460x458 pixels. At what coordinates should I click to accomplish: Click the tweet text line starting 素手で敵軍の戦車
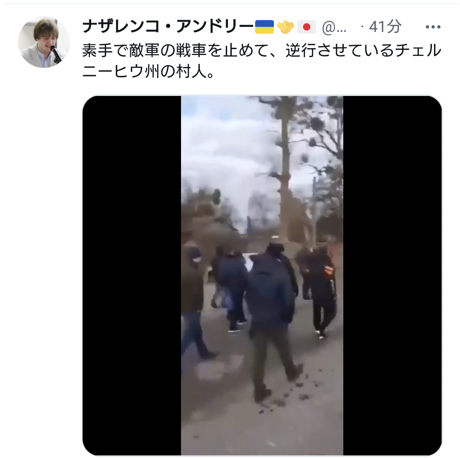tap(262, 50)
